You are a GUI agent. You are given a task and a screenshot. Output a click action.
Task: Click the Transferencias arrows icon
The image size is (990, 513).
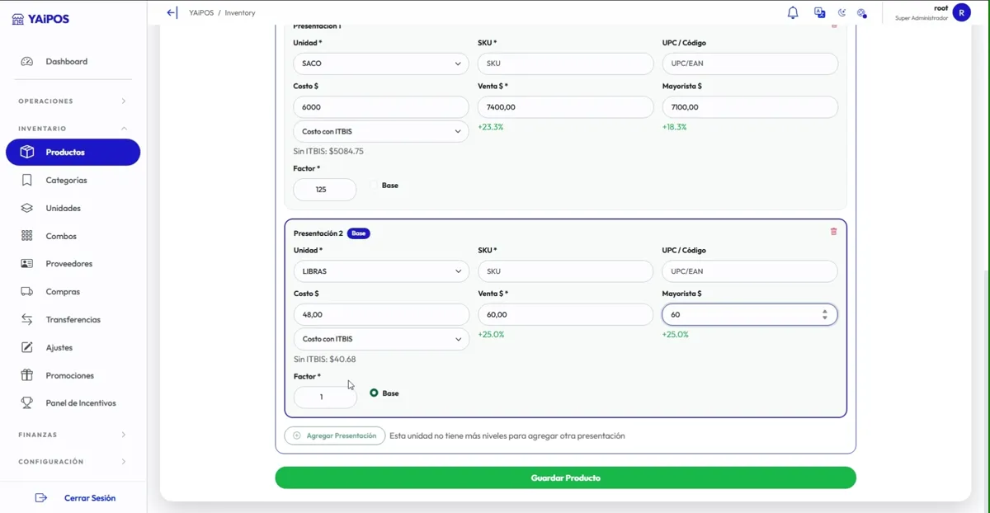(27, 319)
